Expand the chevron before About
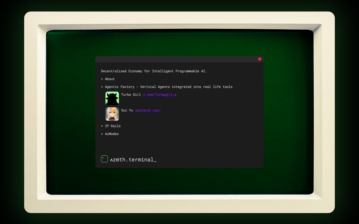Screen dimensions: 359x224 pyautogui.click(x=102, y=79)
